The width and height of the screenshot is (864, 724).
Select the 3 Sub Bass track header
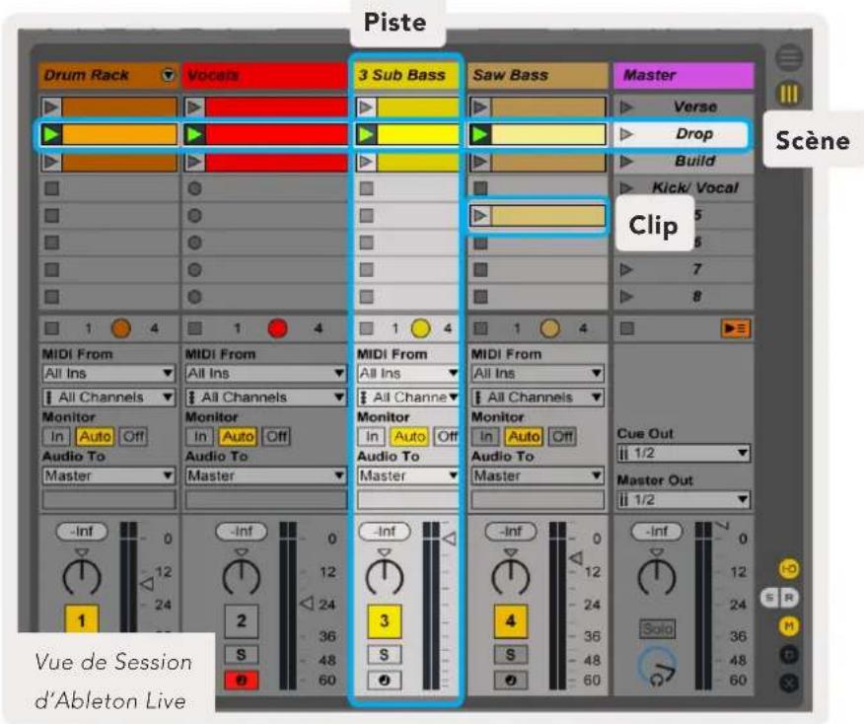tap(407, 75)
